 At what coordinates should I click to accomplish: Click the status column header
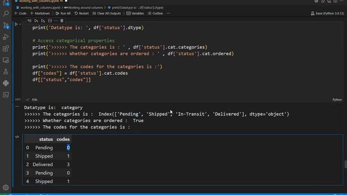click(x=46, y=139)
